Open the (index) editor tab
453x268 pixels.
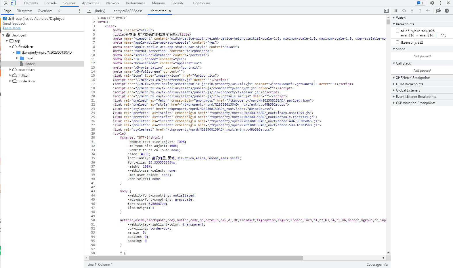[100, 11]
